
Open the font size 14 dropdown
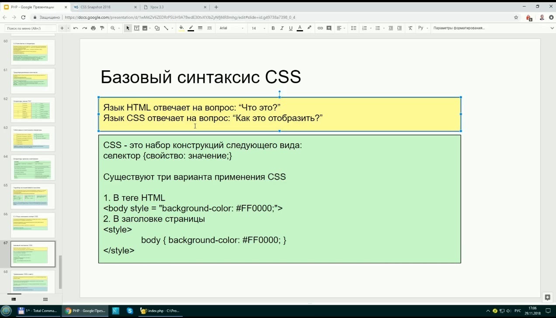[258, 28]
